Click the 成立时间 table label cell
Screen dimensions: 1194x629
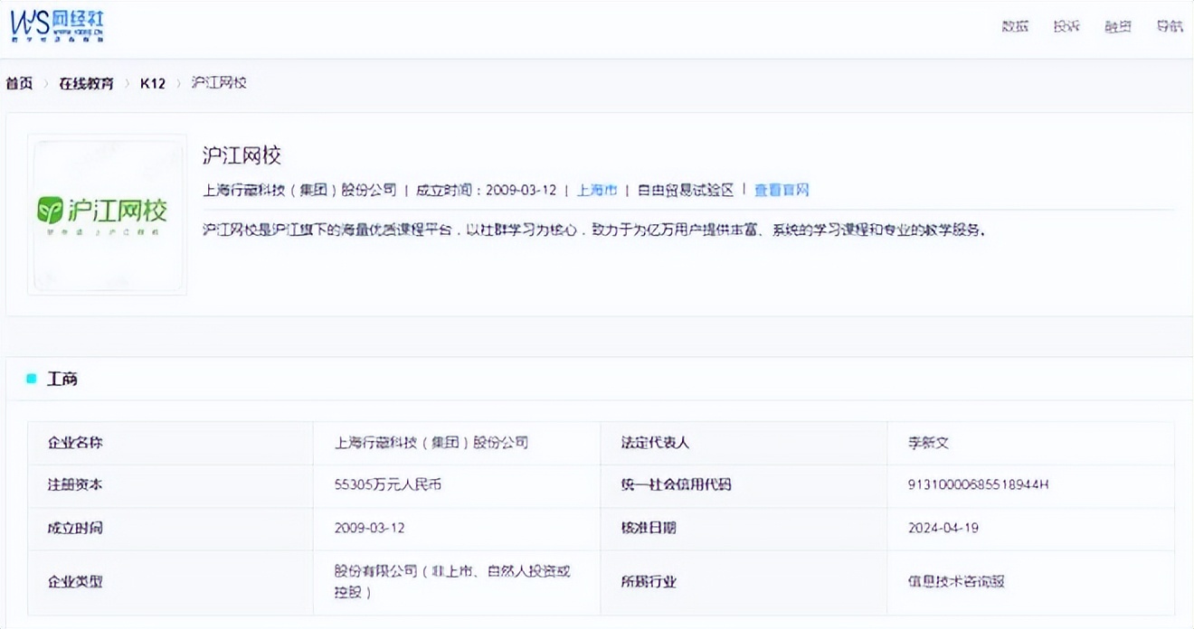170,528
